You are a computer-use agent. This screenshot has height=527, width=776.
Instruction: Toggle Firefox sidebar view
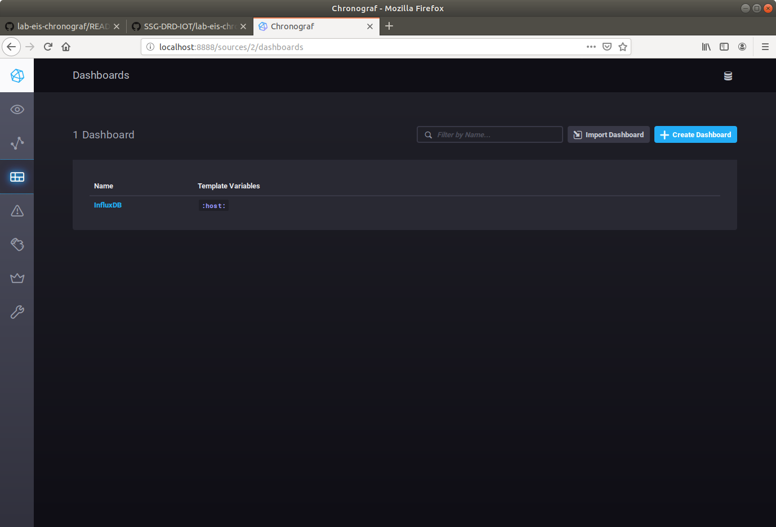pos(724,47)
